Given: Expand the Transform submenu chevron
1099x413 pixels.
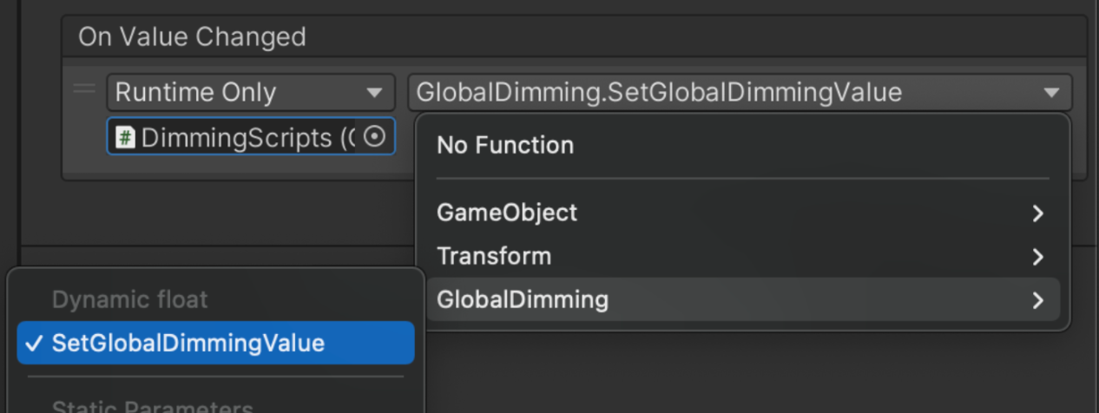Looking at the screenshot, I should (1037, 257).
